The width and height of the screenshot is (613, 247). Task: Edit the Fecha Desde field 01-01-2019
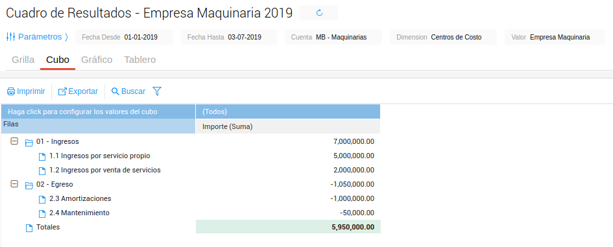tap(124, 38)
